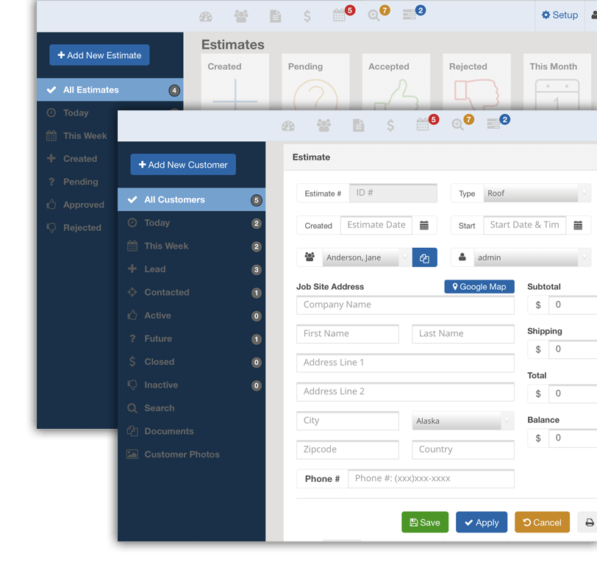
Task: Open documents page icon in front window toolbar
Action: point(358,125)
